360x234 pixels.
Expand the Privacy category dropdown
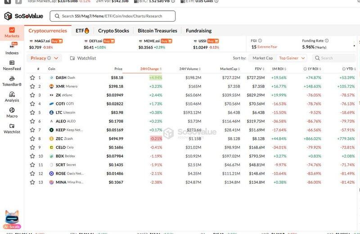[x=45, y=58]
